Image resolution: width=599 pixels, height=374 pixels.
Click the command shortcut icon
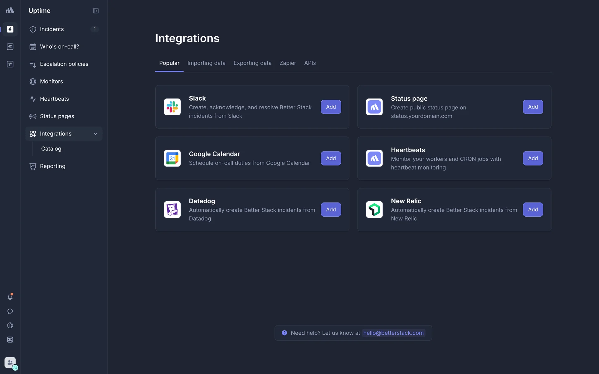coord(10,340)
